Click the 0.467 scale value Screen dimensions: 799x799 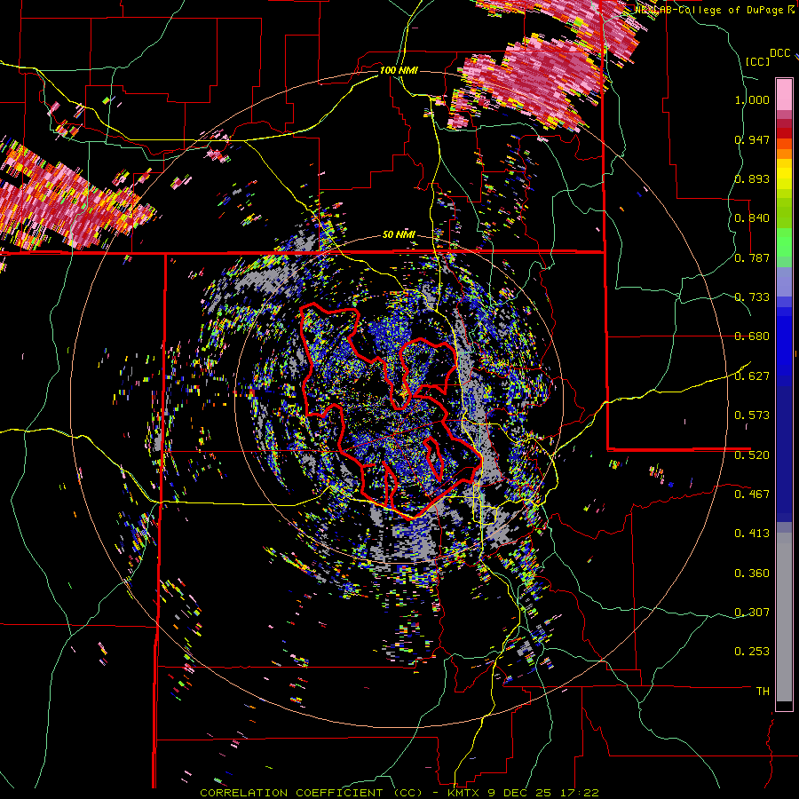pyautogui.click(x=752, y=494)
